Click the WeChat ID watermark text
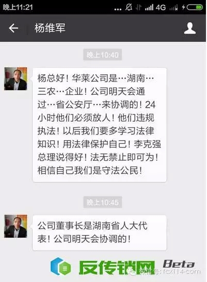207x282 pixels. [170, 272]
